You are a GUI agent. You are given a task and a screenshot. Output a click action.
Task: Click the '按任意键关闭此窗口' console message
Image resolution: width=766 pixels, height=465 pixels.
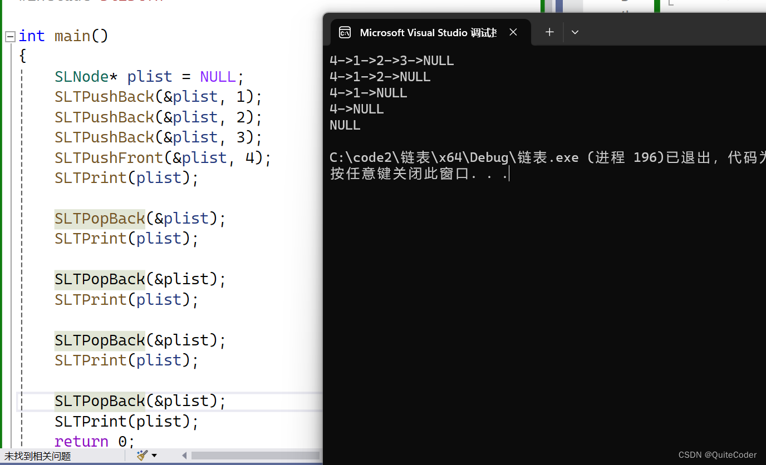(x=419, y=174)
